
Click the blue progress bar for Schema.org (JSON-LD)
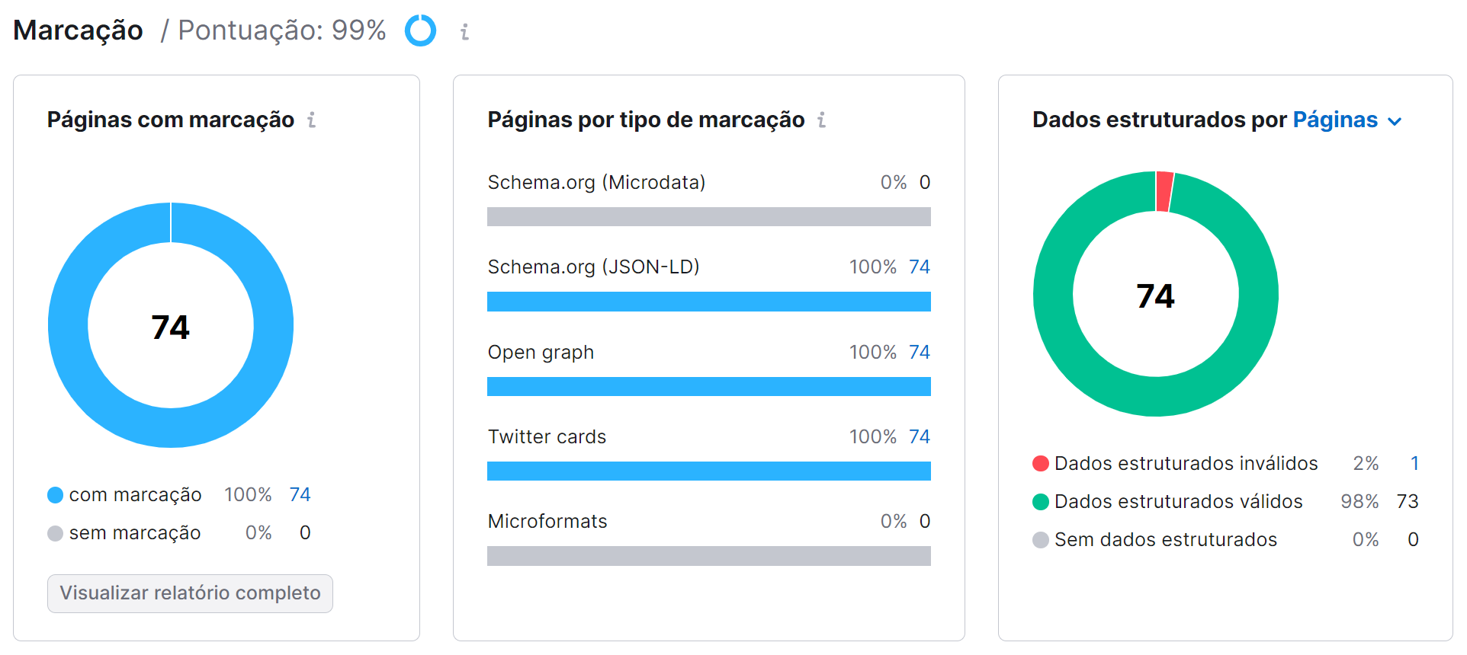(708, 302)
